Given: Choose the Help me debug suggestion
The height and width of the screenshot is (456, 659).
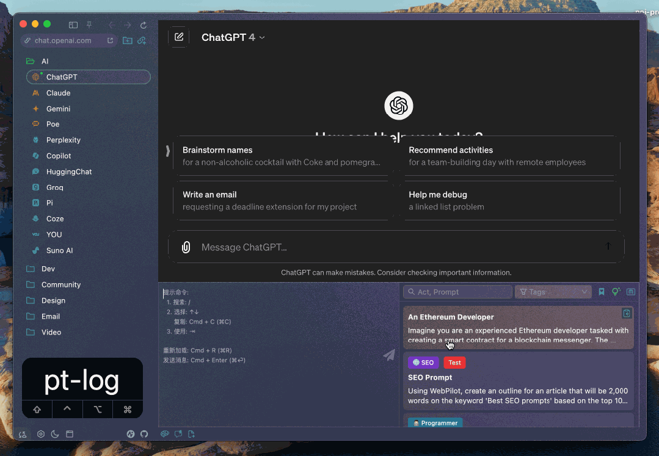Looking at the screenshot, I should 510,200.
